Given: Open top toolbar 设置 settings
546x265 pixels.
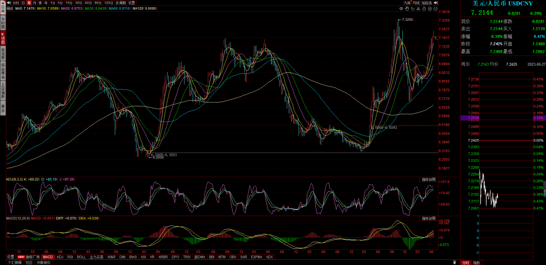Looking at the screenshot, I should tap(131, 3).
